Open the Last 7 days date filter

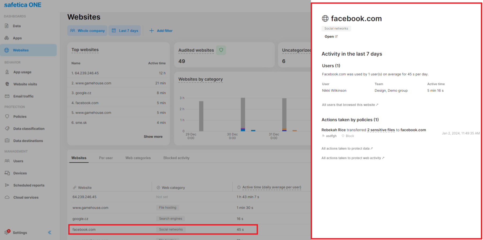pyautogui.click(x=125, y=31)
